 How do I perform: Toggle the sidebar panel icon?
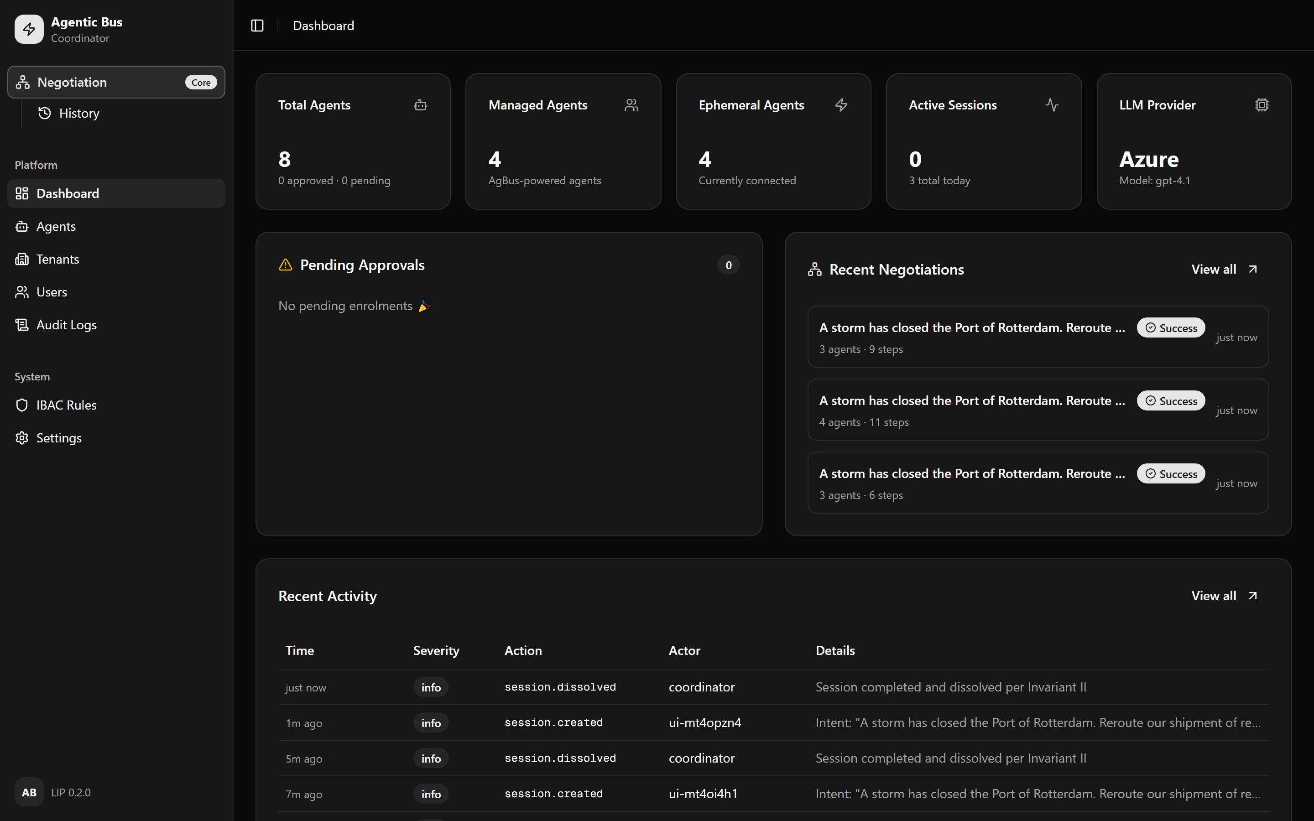tap(257, 26)
